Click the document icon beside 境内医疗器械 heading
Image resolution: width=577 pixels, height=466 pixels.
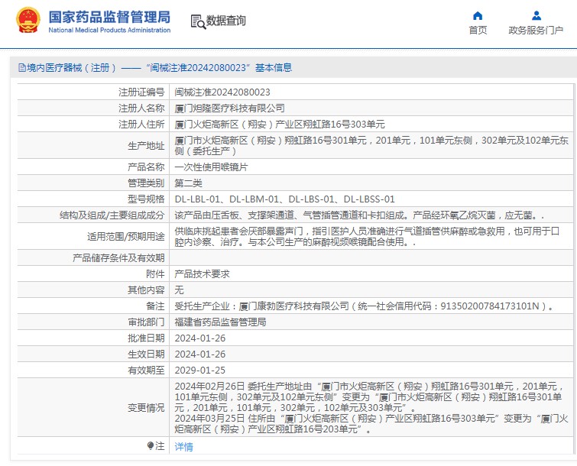pyautogui.click(x=21, y=67)
